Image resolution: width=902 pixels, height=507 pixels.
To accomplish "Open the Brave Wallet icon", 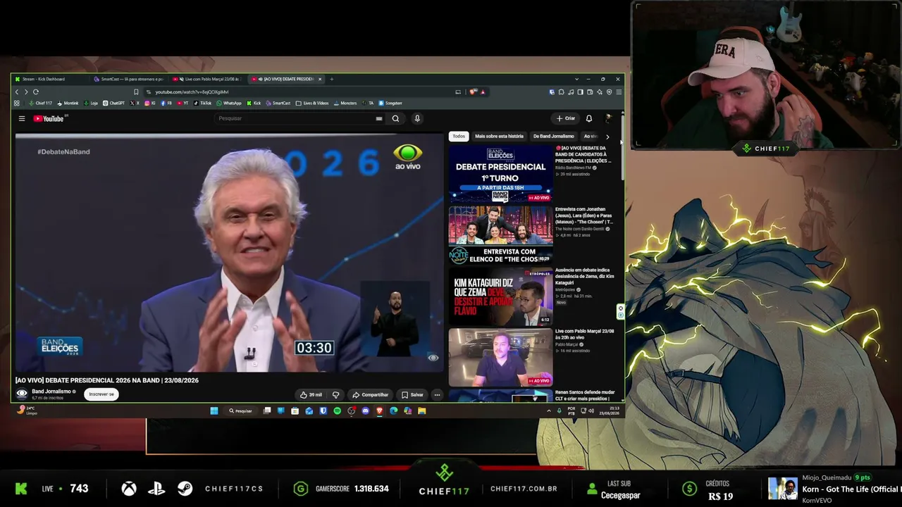I will pos(590,92).
